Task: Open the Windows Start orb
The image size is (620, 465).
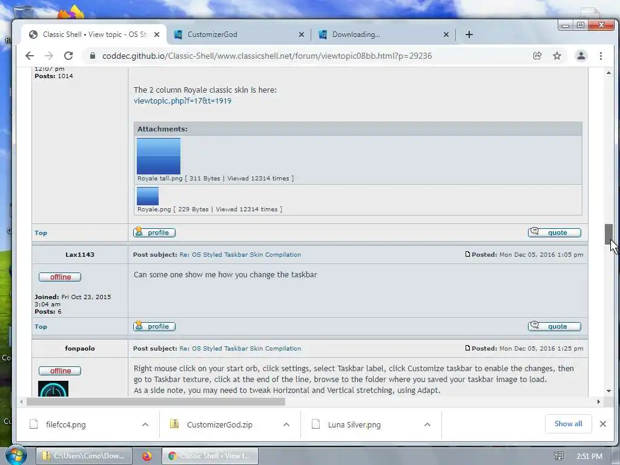Action: click(15, 455)
